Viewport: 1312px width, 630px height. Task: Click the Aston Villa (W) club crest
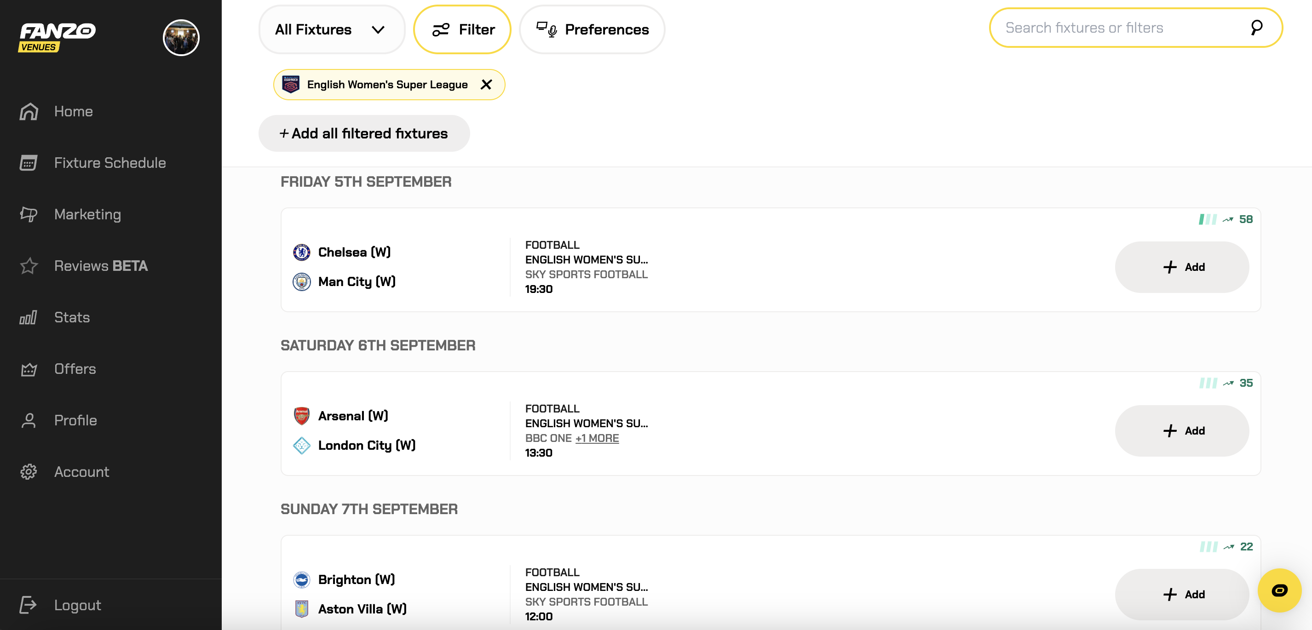point(301,609)
